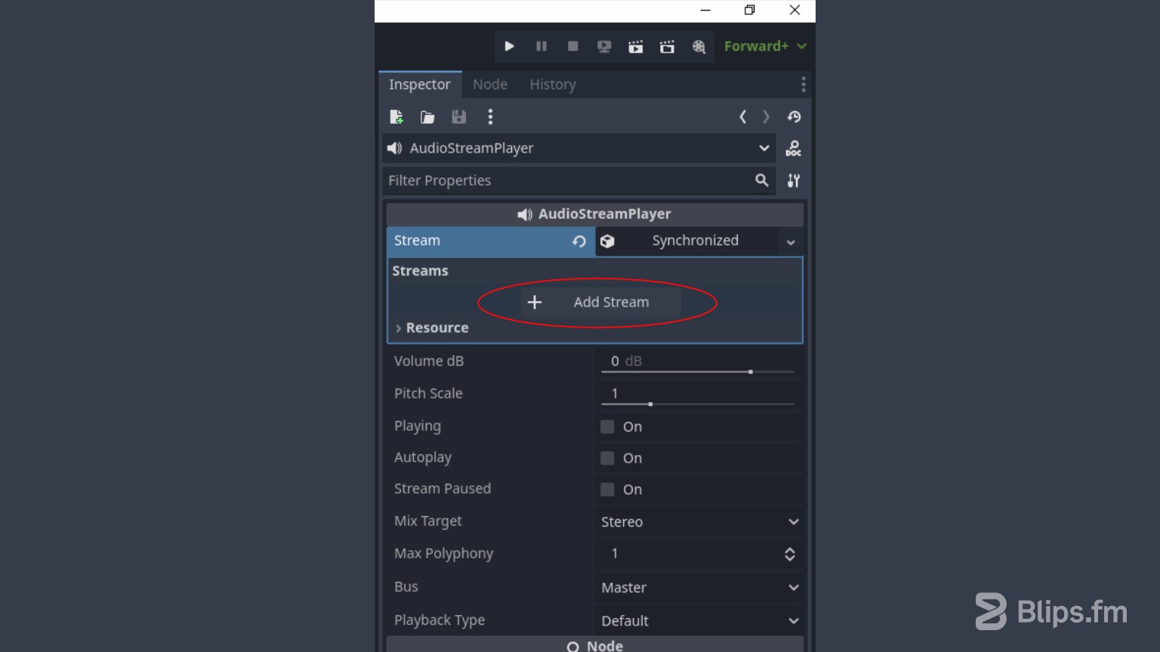Go to previous edited object
Image resolution: width=1160 pixels, height=652 pixels.
[x=742, y=117]
